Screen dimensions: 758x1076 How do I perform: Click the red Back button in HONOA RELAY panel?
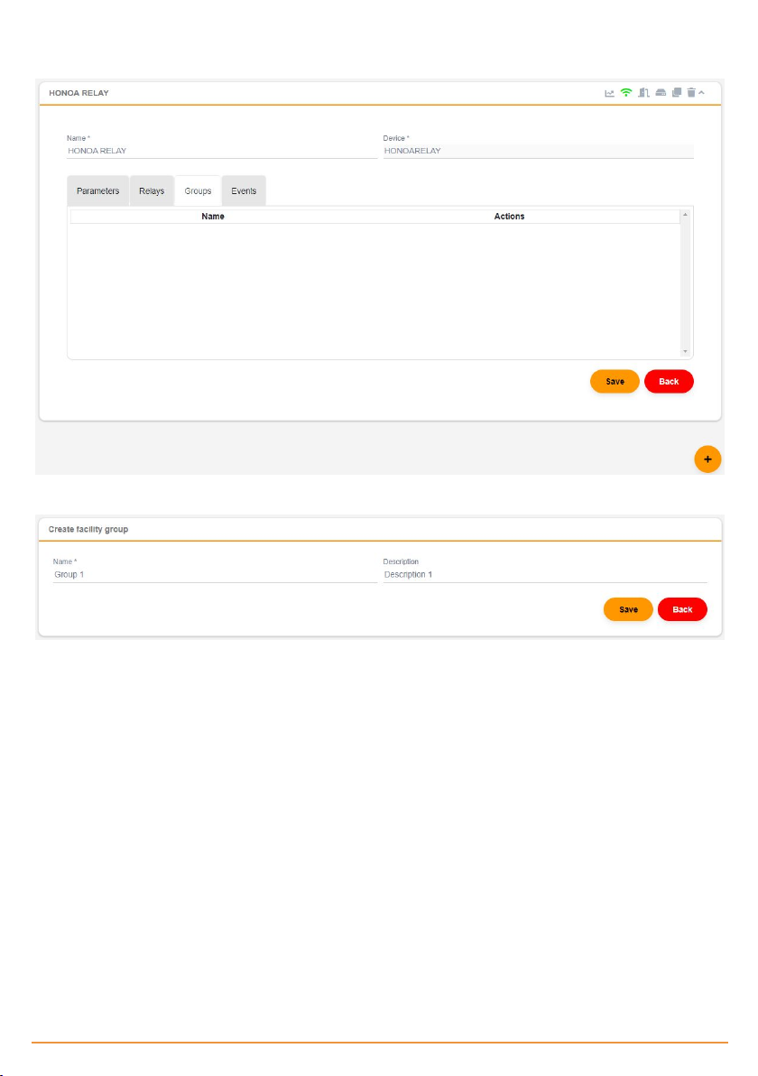coord(669,382)
